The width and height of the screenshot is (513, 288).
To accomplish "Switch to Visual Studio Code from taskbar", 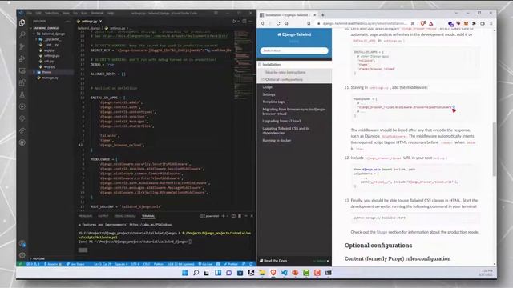I will (284, 273).
